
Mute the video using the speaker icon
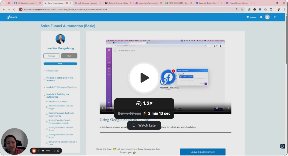tap(217, 108)
